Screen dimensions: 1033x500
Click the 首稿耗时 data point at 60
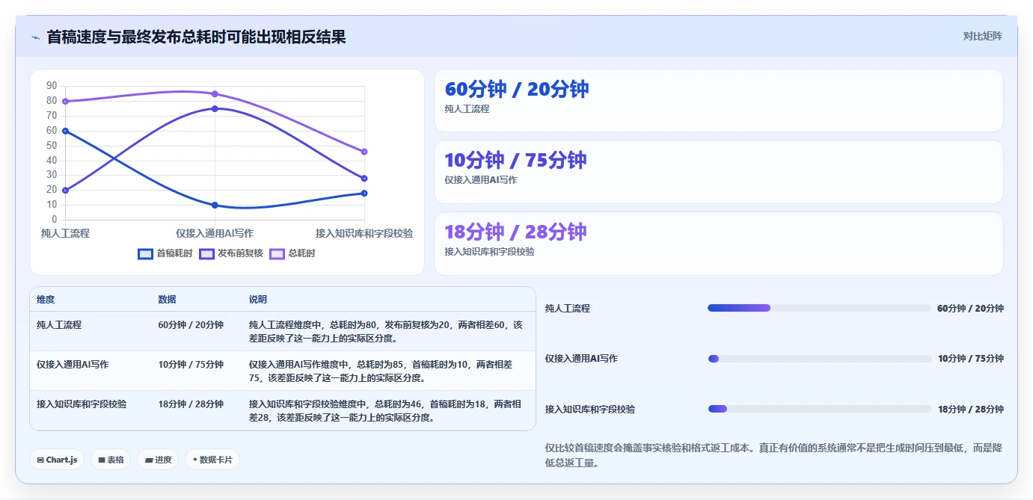point(66,131)
